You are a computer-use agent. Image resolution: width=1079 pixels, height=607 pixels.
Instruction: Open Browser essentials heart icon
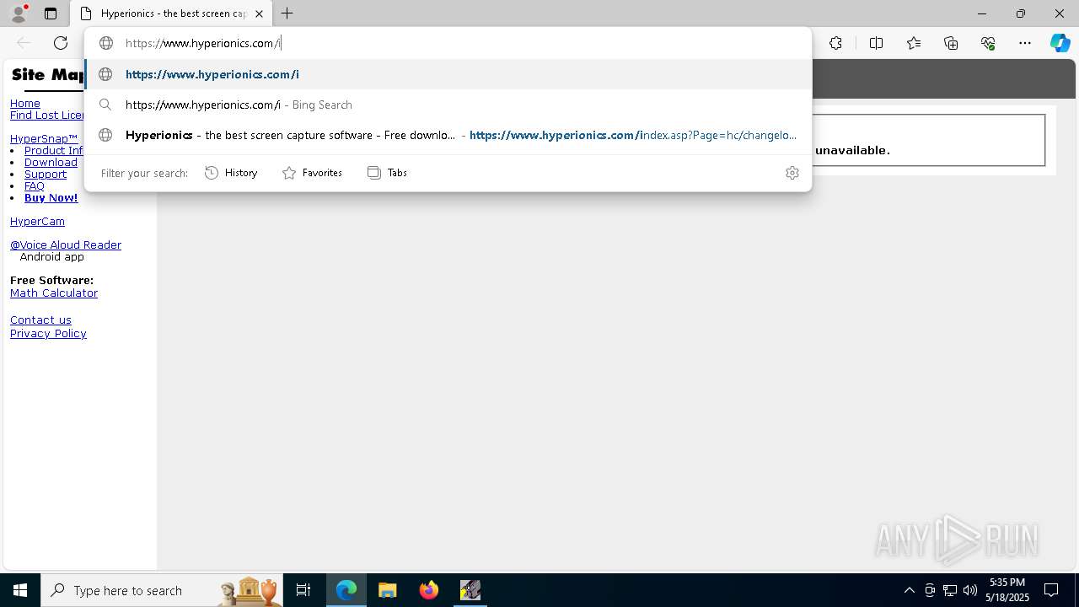pos(988,43)
